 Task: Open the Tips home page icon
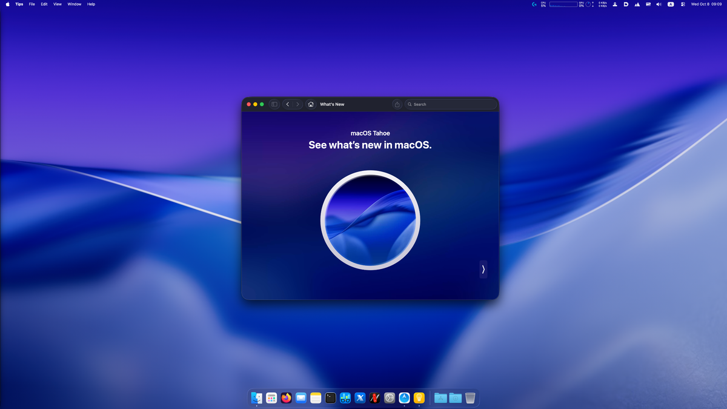pyautogui.click(x=311, y=104)
